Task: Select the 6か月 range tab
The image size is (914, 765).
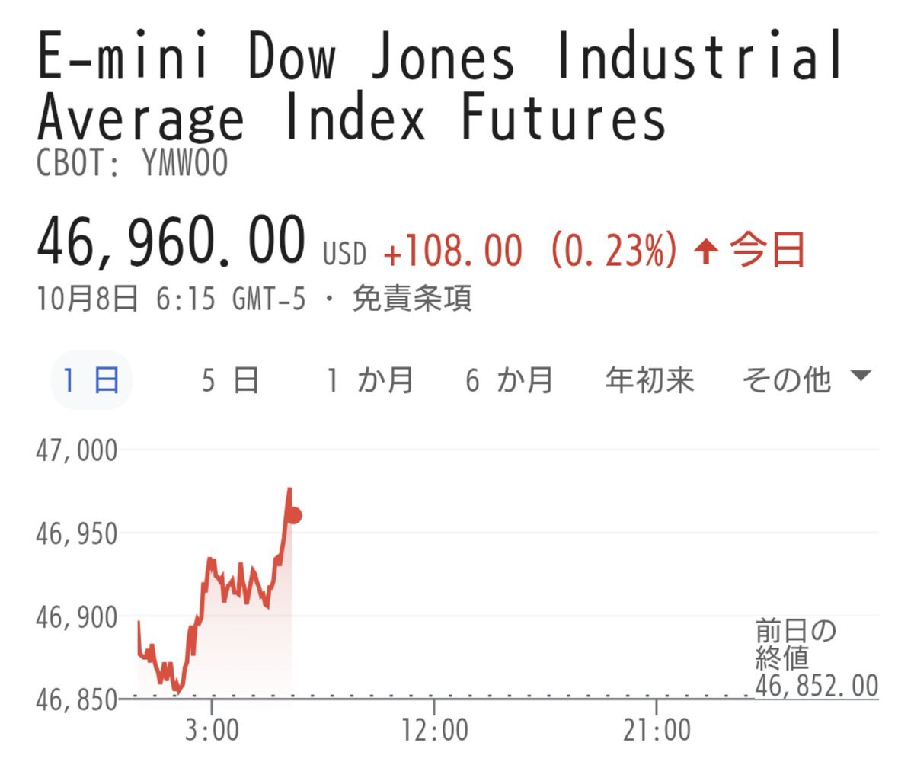Action: pos(510,379)
